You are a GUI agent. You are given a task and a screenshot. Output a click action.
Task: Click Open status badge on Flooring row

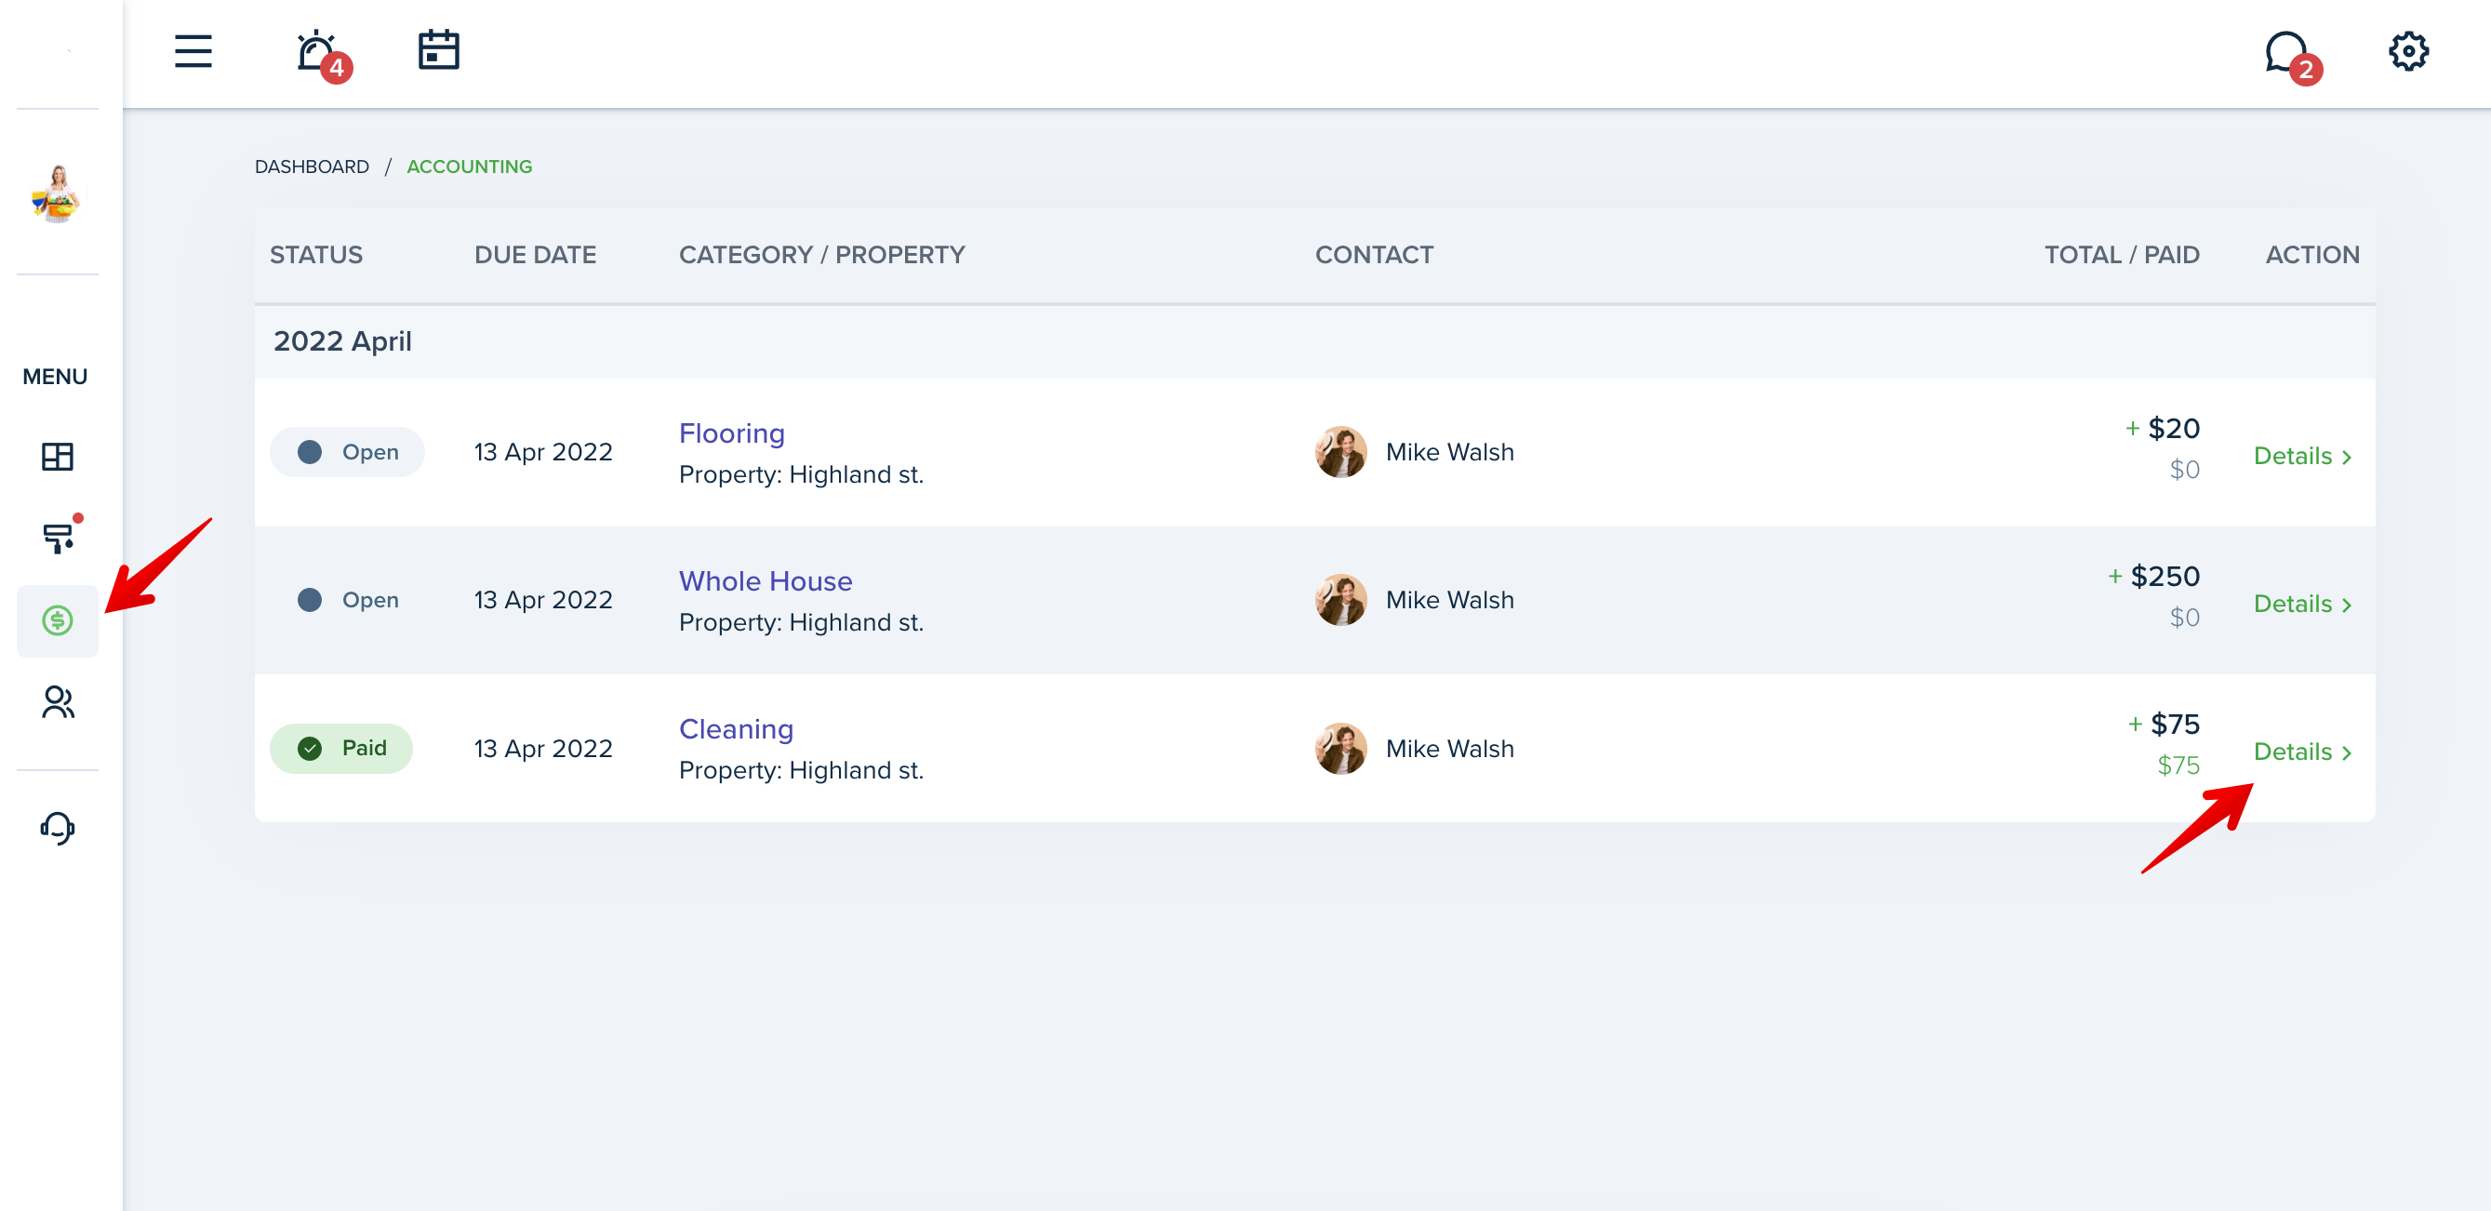coord(347,452)
